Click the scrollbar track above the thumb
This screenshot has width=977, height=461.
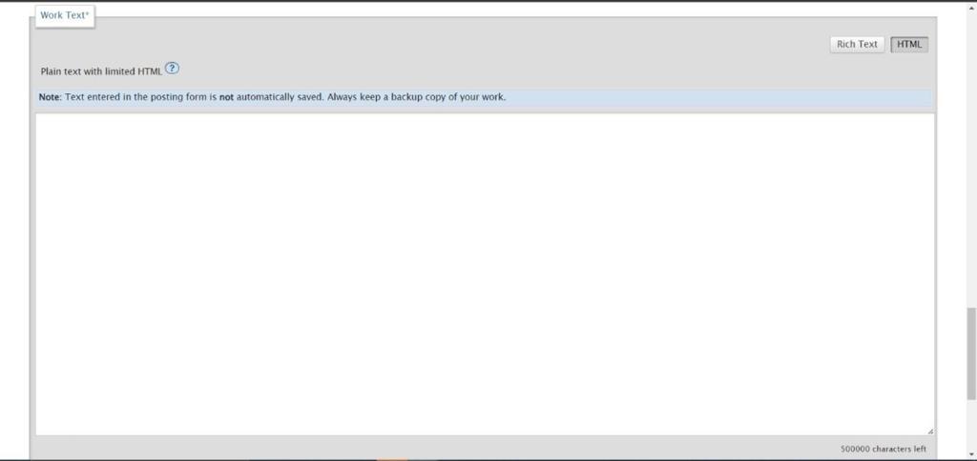pyautogui.click(x=970, y=161)
